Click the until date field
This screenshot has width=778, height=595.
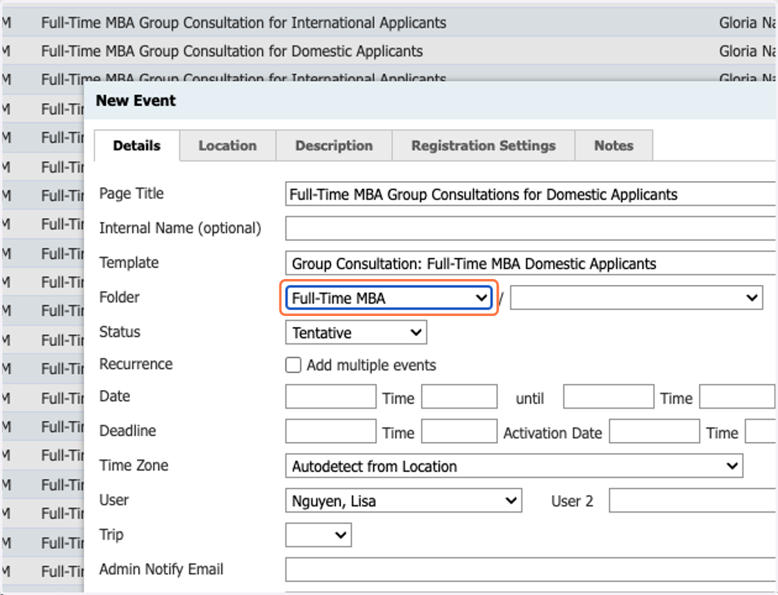(x=608, y=396)
